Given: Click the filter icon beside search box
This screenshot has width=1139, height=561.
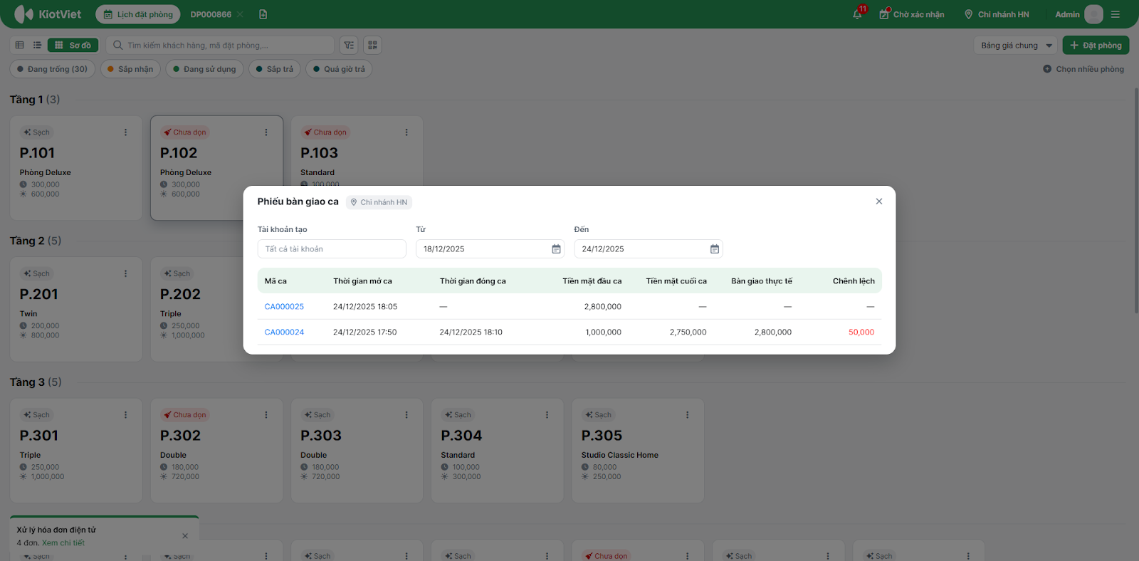Looking at the screenshot, I should tap(349, 45).
